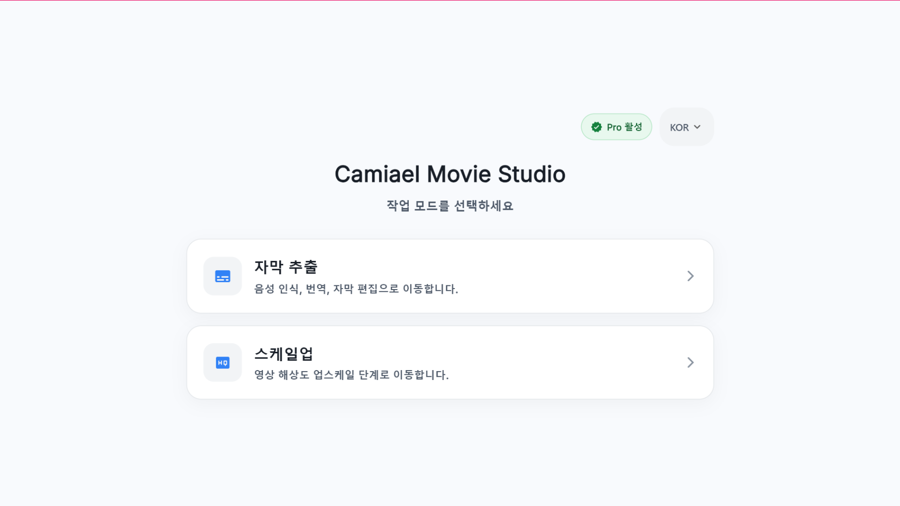900x506 pixels.
Task: Click the chevron arrow on 자막 추출 card
Action: pos(690,276)
